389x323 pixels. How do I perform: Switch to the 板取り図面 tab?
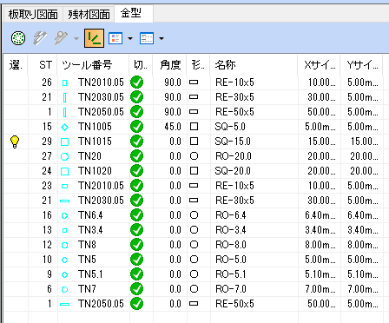[x=33, y=14]
